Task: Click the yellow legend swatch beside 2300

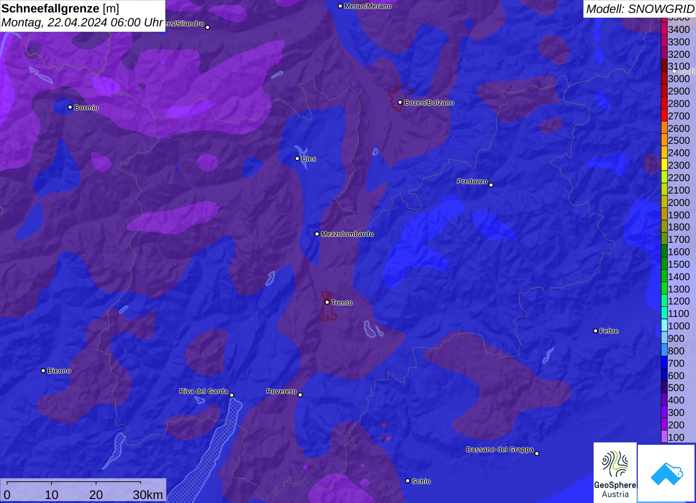Action: [664, 165]
